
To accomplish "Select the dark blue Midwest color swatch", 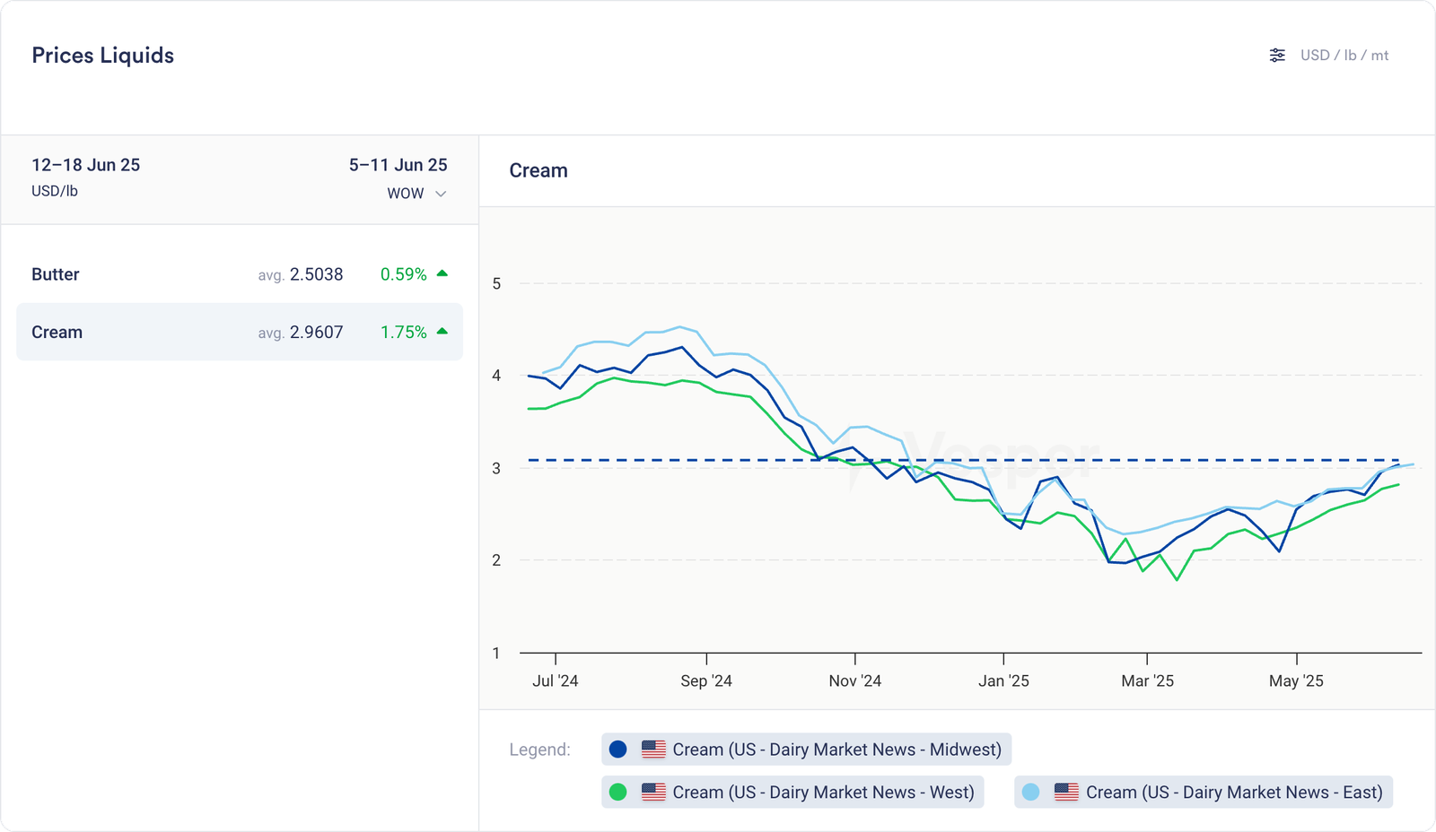I will [617, 750].
